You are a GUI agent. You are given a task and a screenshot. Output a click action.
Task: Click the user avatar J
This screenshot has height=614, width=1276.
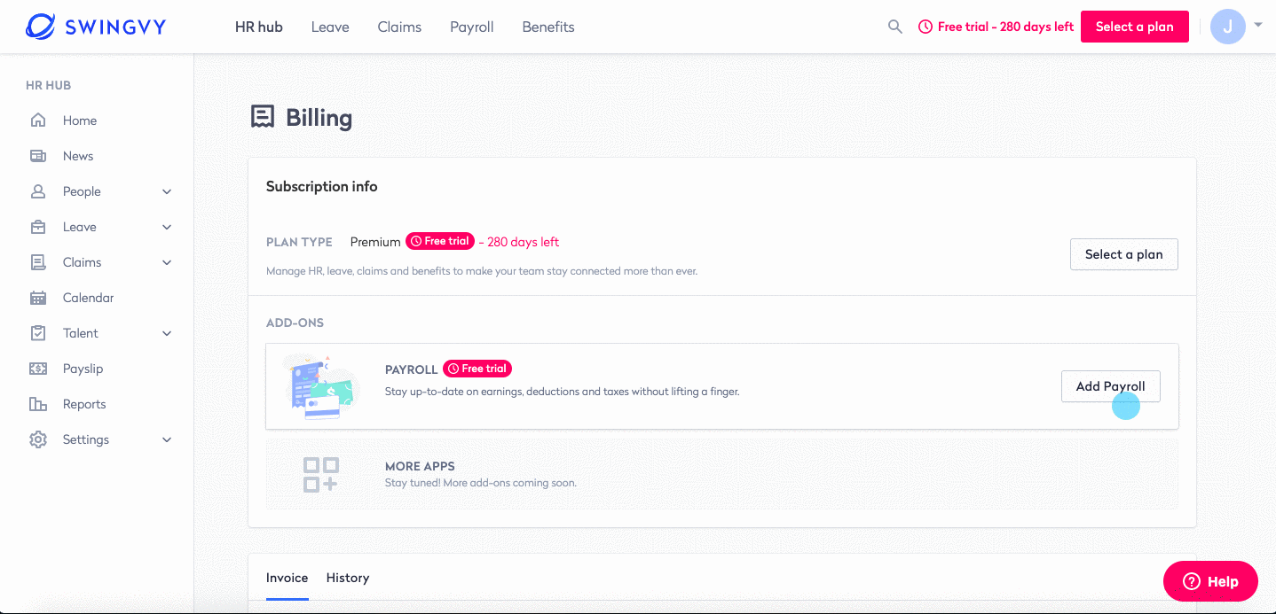point(1227,27)
